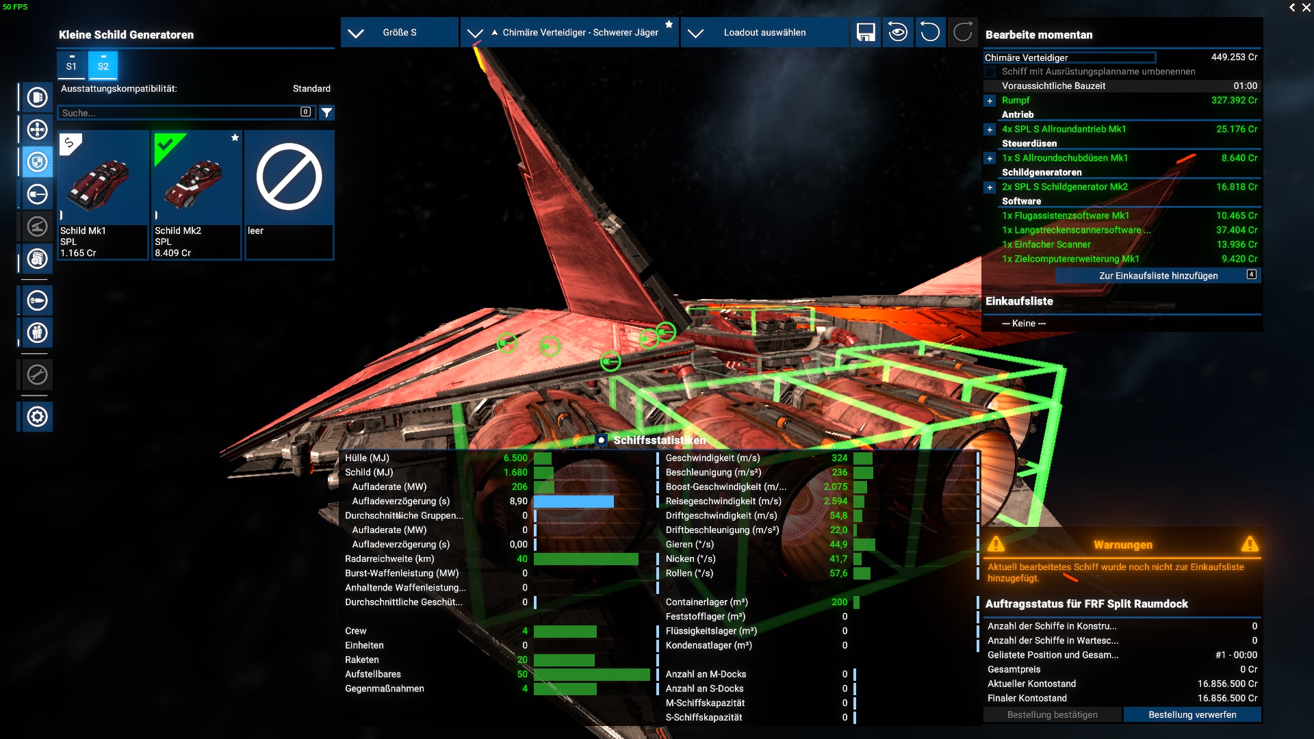Click Zur Einkaufsliste hinzufügen button
Screen dimensions: 1314x739
click(1158, 276)
